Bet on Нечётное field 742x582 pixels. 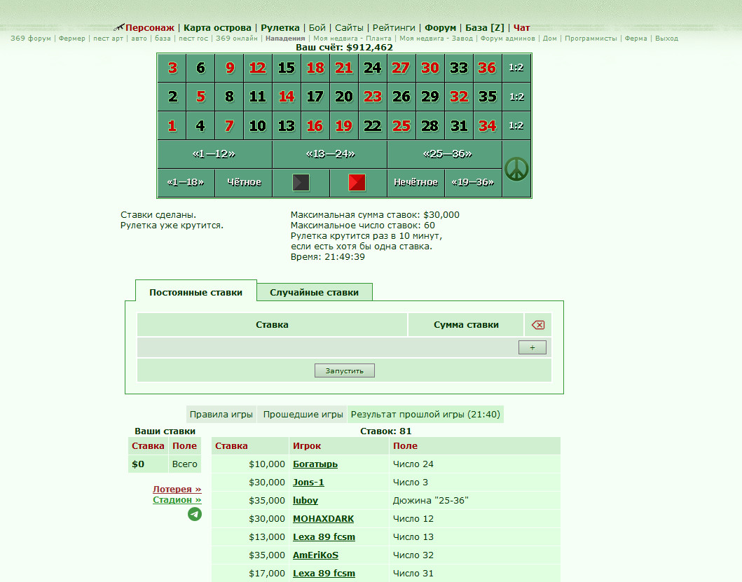tap(416, 183)
